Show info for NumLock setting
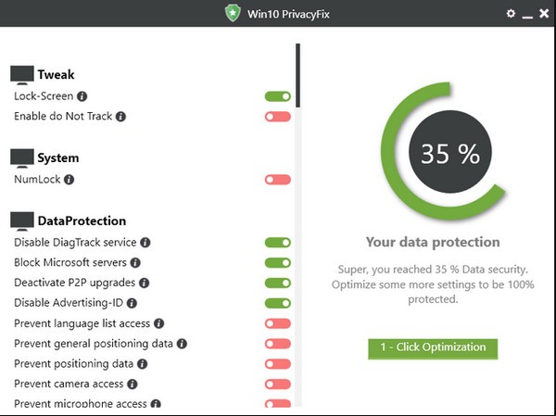The width and height of the screenshot is (556, 416). tap(69, 180)
